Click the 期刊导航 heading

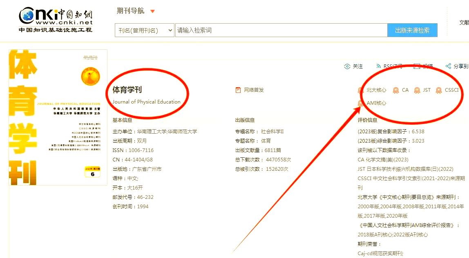click(x=130, y=11)
